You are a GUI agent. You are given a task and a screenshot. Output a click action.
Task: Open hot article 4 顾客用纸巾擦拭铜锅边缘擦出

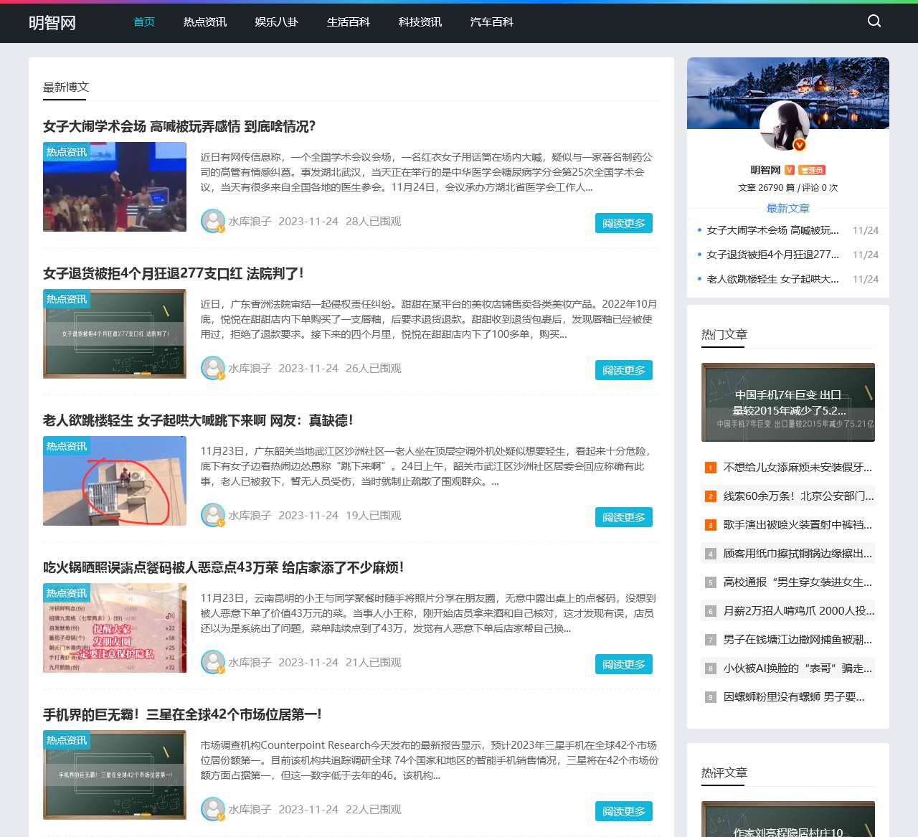point(798,554)
